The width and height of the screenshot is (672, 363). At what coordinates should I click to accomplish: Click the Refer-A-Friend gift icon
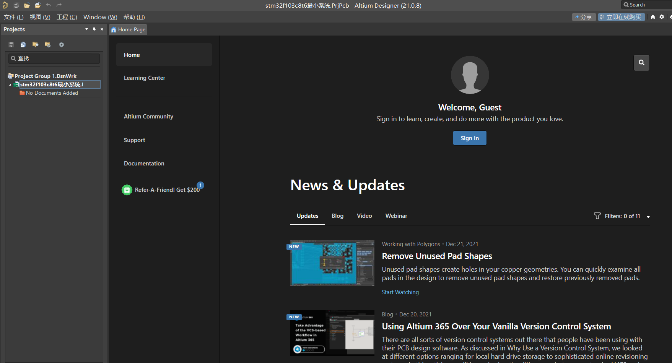(x=127, y=190)
